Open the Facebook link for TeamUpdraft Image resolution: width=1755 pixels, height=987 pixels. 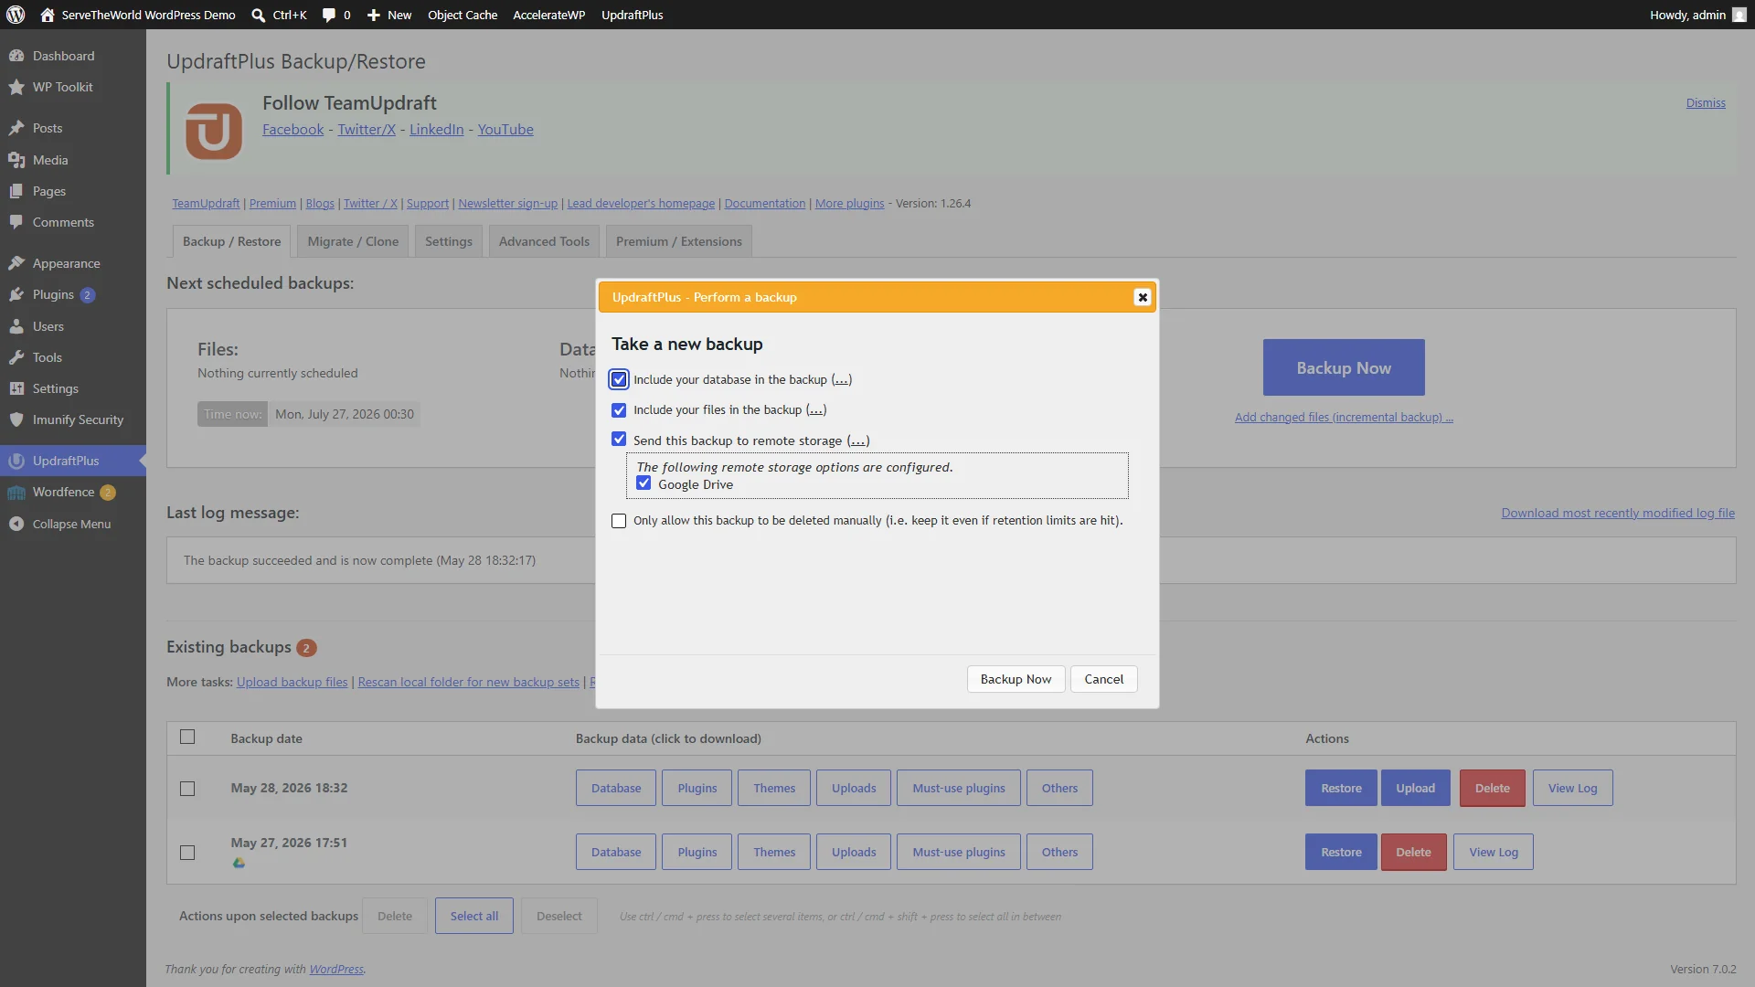[293, 130]
